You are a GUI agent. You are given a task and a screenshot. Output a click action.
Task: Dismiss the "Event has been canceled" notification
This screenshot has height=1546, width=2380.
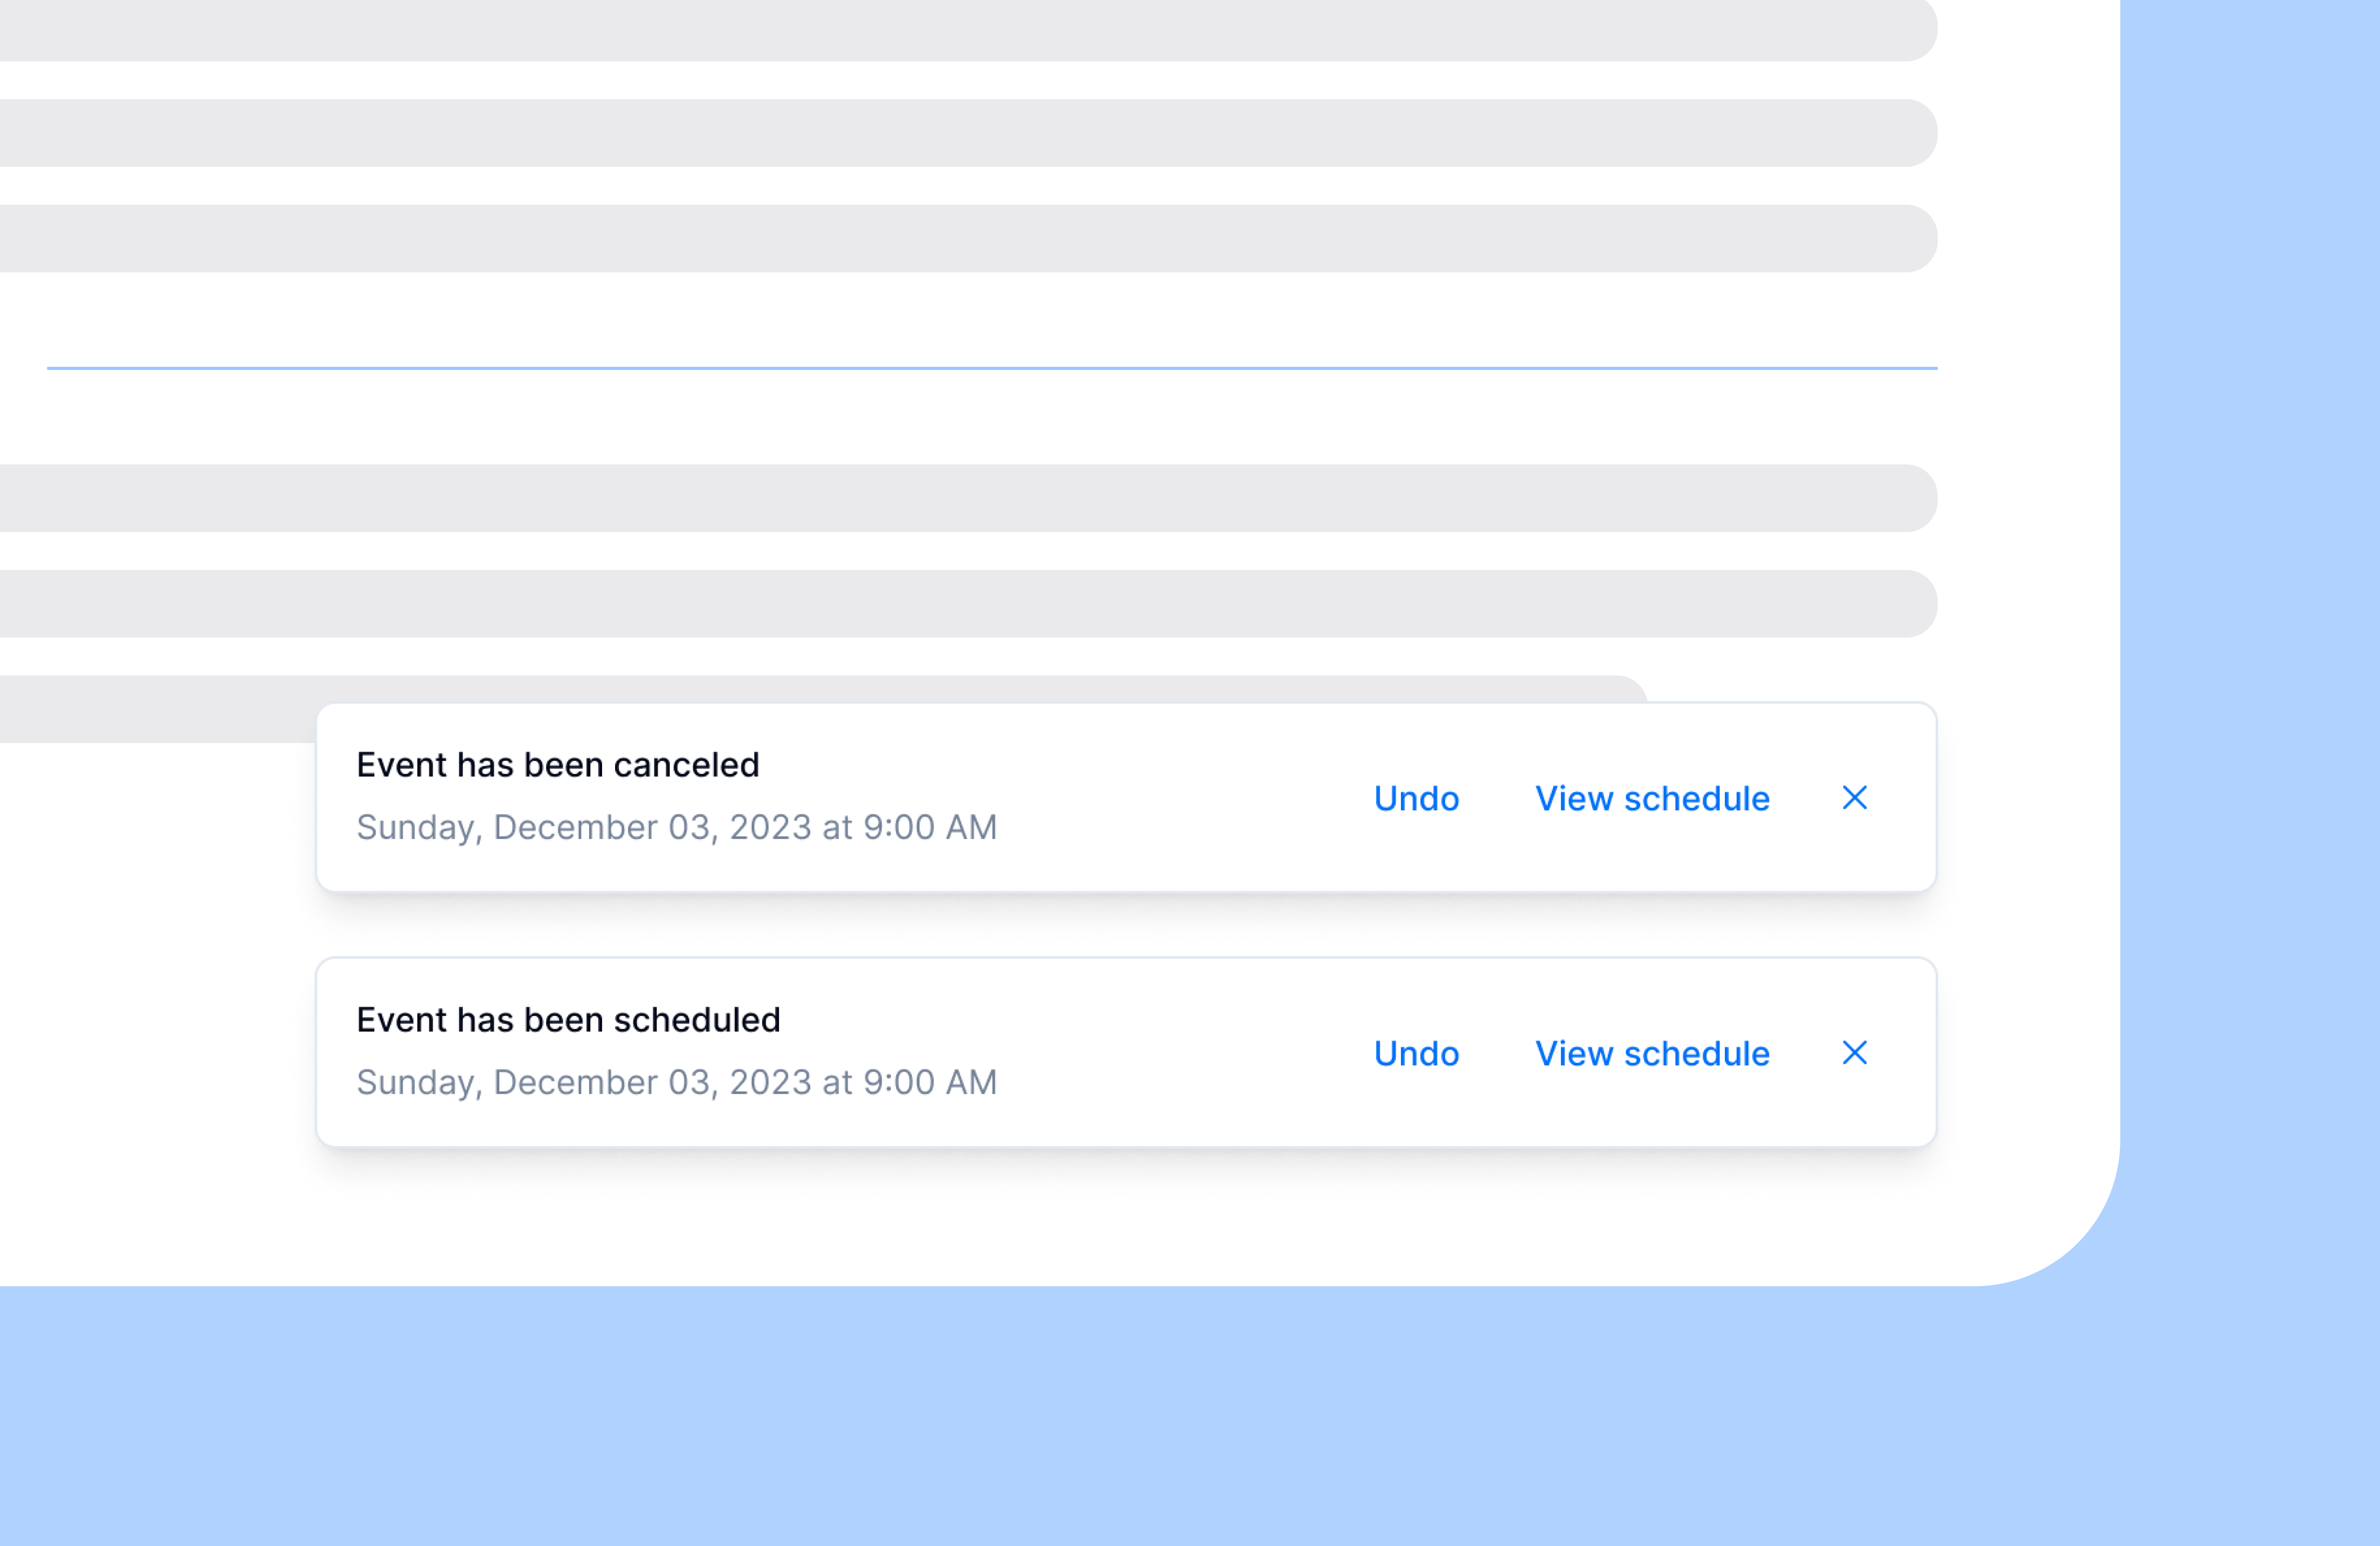coord(1854,798)
